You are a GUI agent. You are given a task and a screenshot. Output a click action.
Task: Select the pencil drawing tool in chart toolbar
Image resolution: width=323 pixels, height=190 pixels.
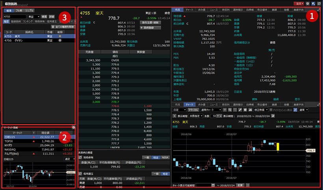240,110
